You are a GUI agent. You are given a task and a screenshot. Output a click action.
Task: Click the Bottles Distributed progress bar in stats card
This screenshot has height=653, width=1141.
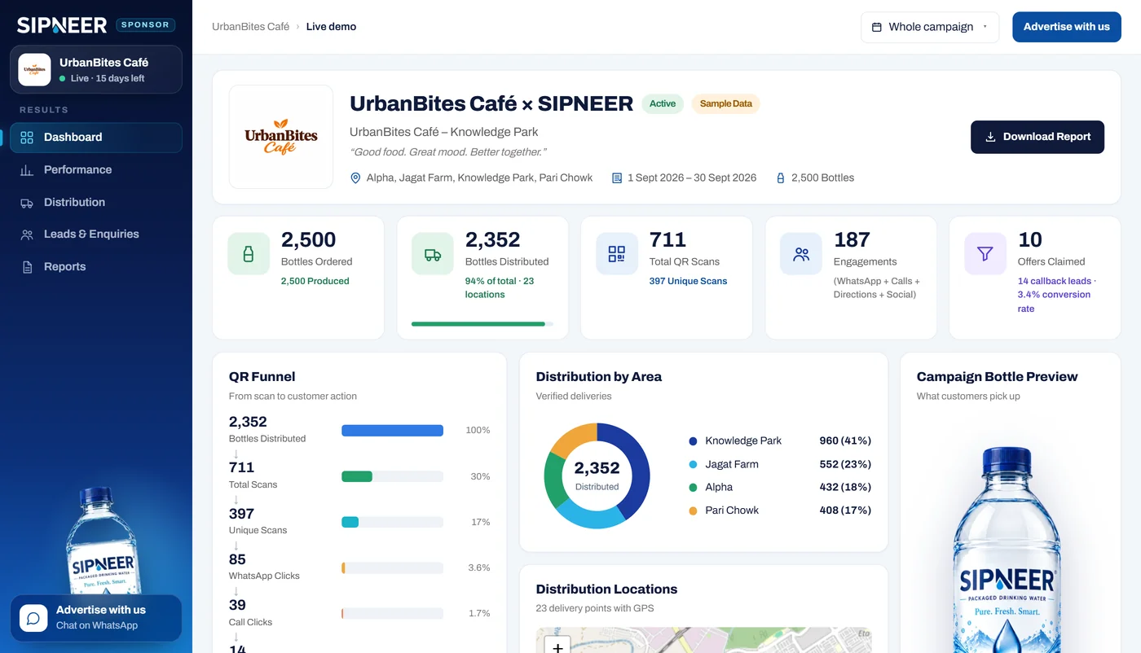(x=482, y=324)
